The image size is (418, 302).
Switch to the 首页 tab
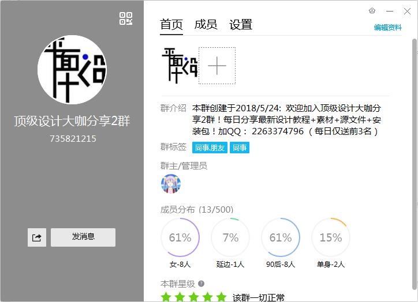coord(171,25)
